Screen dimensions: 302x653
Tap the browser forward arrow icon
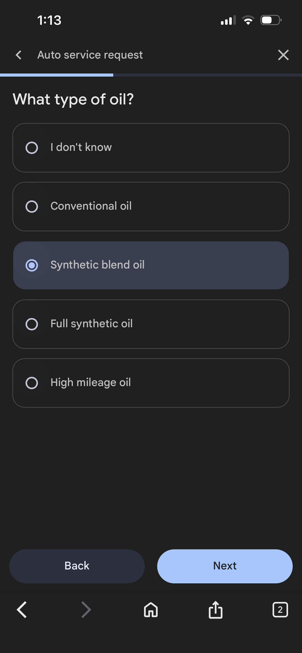pos(86,610)
